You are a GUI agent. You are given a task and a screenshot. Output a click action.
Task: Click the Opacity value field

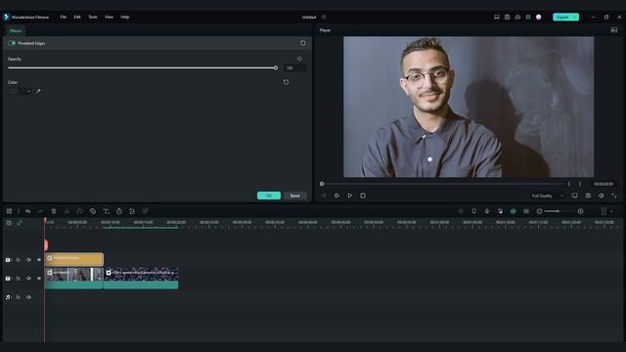pos(294,67)
